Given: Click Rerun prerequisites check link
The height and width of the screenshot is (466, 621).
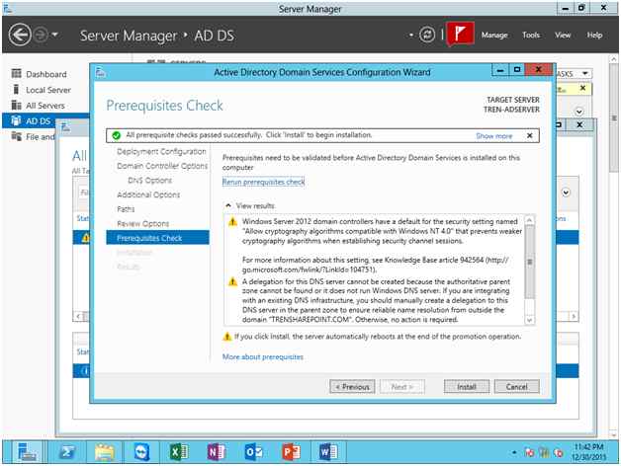Looking at the screenshot, I should pos(263,182).
